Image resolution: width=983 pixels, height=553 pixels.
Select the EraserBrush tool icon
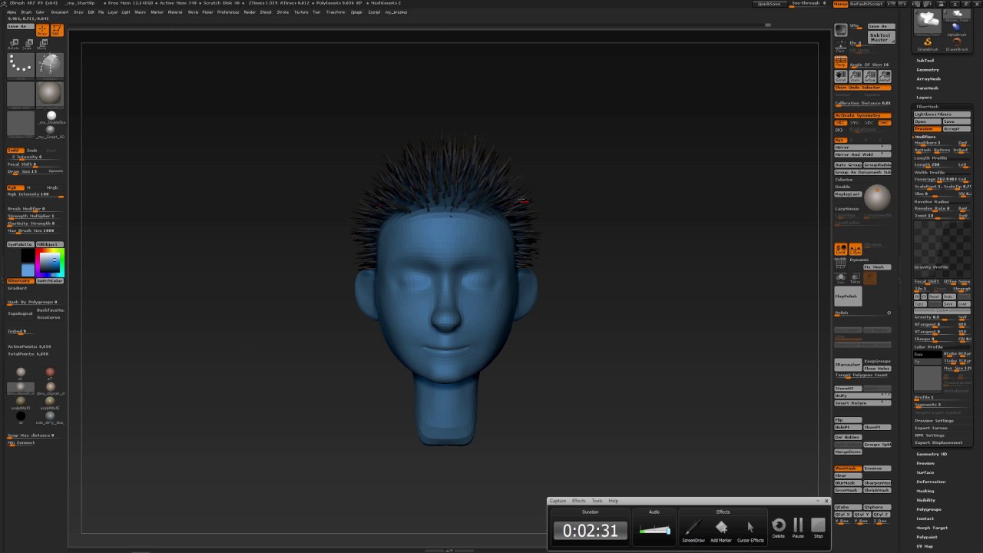(x=957, y=43)
